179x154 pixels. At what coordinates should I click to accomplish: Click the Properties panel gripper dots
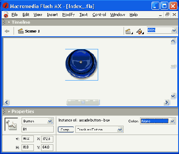click(4, 111)
